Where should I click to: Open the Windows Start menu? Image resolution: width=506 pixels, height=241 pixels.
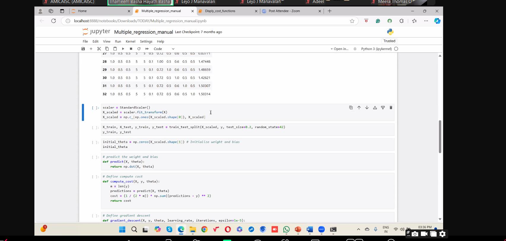coord(122,229)
